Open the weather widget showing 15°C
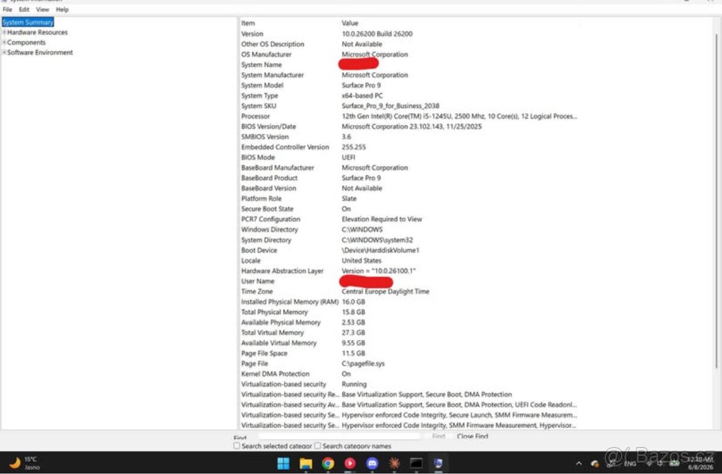722x474 pixels. click(x=24, y=463)
